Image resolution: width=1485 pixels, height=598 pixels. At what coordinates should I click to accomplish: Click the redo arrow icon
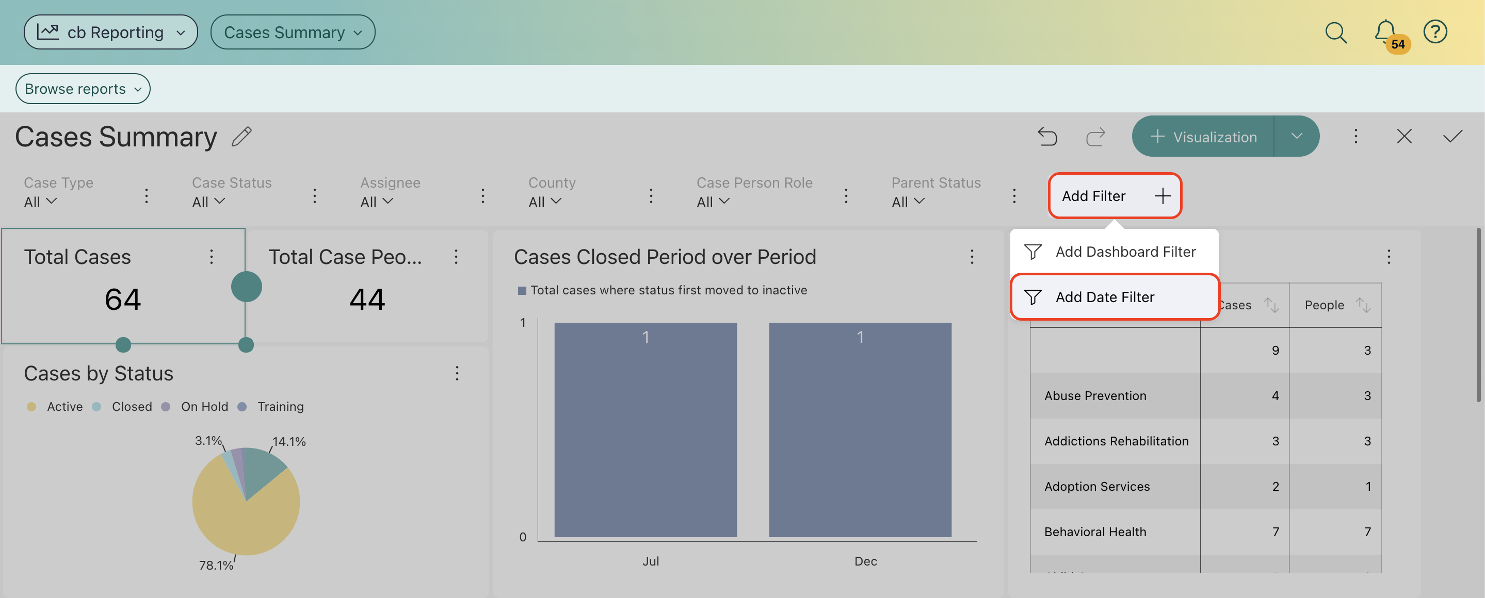[1095, 137]
